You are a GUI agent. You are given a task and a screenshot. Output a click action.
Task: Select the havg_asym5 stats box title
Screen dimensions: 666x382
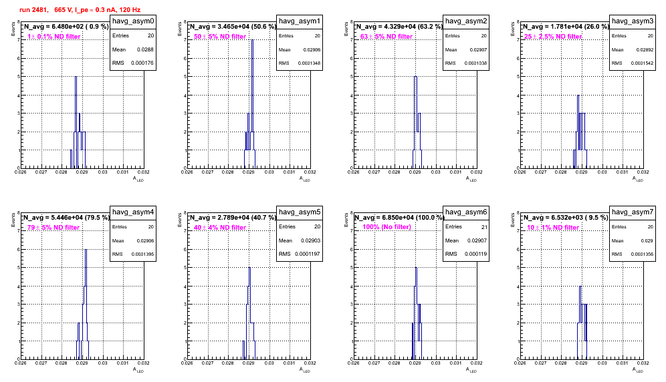300,212
